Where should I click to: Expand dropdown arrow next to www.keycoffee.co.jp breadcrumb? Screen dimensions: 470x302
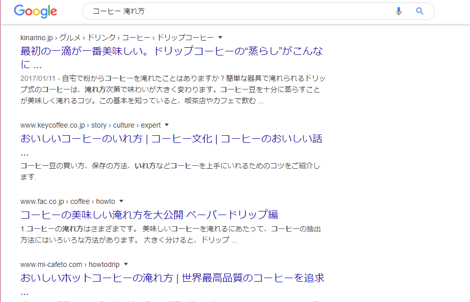tap(167, 125)
